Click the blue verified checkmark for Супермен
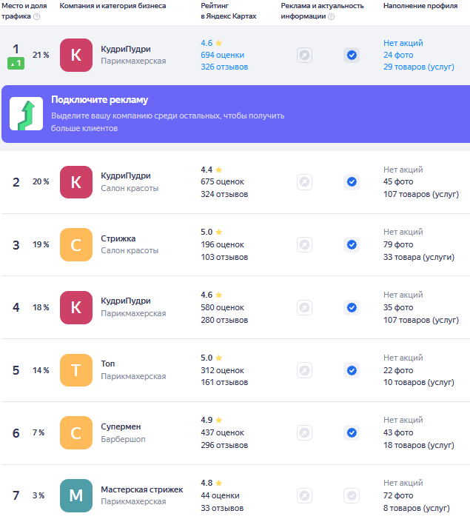This screenshot has height=522, width=470. (352, 433)
